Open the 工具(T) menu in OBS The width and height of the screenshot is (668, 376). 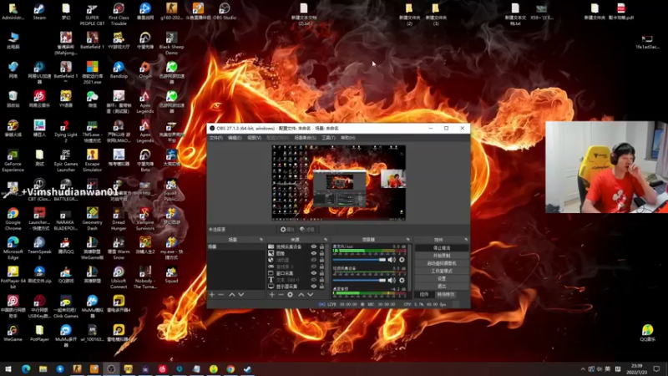pyautogui.click(x=328, y=138)
